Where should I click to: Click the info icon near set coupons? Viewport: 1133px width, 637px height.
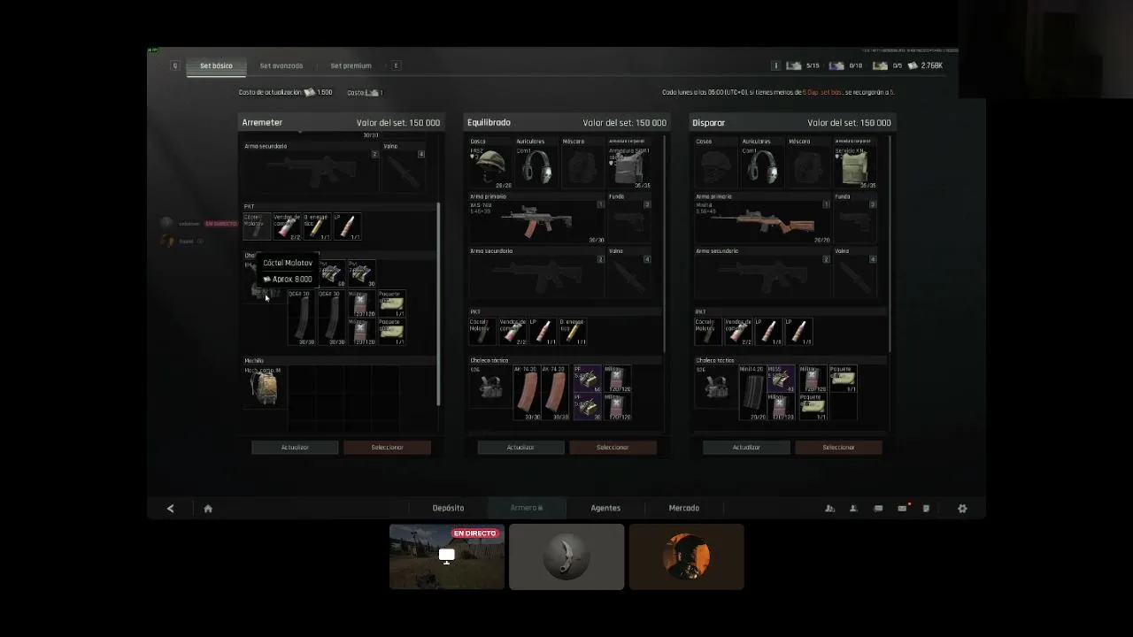click(775, 65)
